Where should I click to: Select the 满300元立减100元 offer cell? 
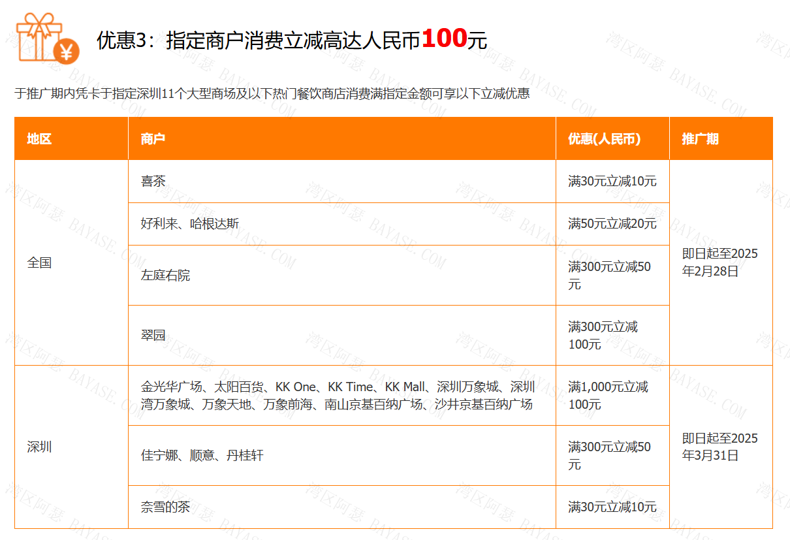point(612,336)
